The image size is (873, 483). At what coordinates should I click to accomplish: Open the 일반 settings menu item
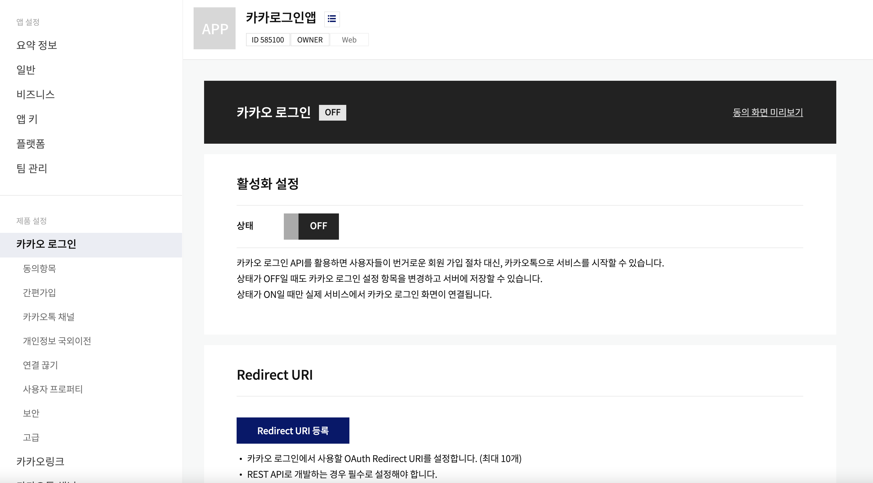tap(26, 70)
